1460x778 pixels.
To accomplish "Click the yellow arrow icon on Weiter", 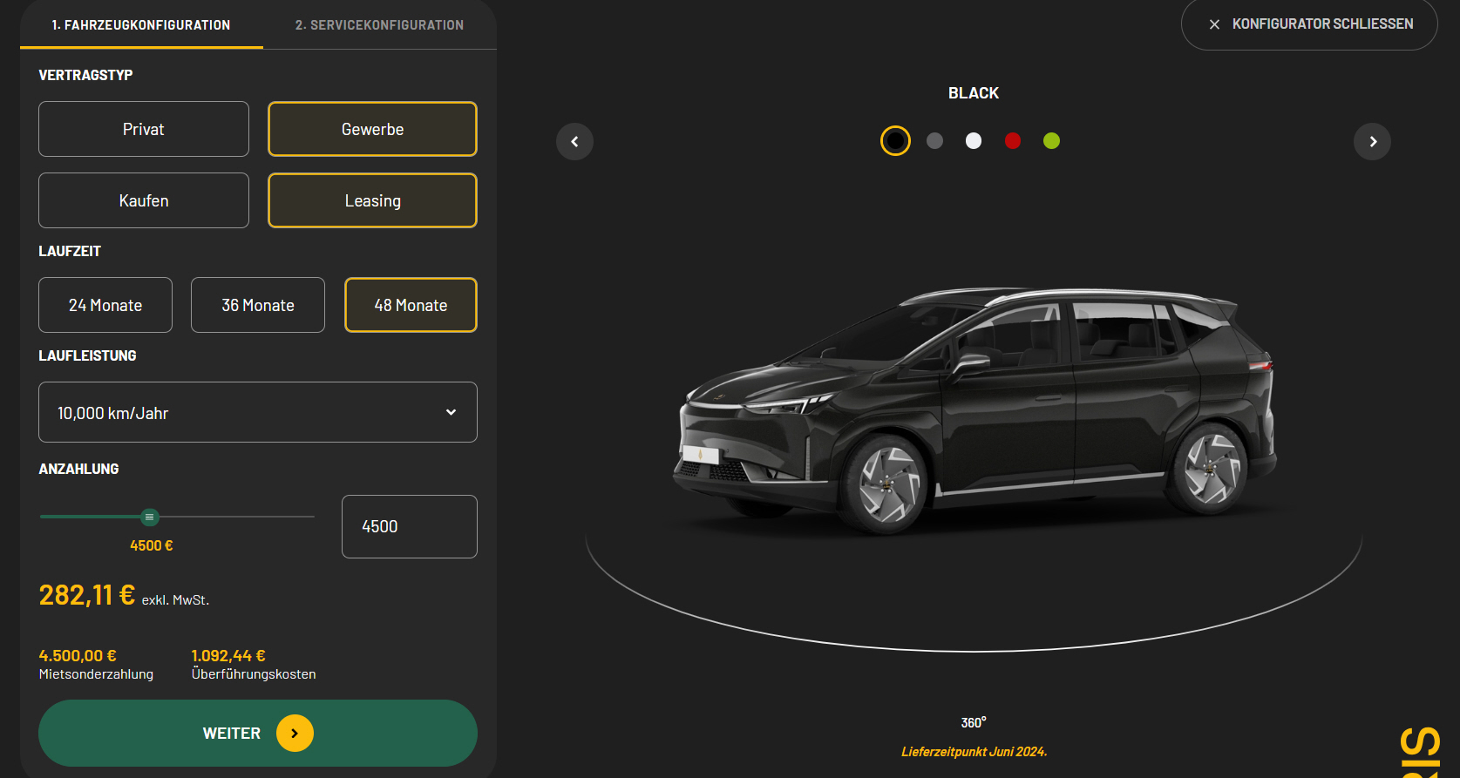I will click(x=295, y=734).
